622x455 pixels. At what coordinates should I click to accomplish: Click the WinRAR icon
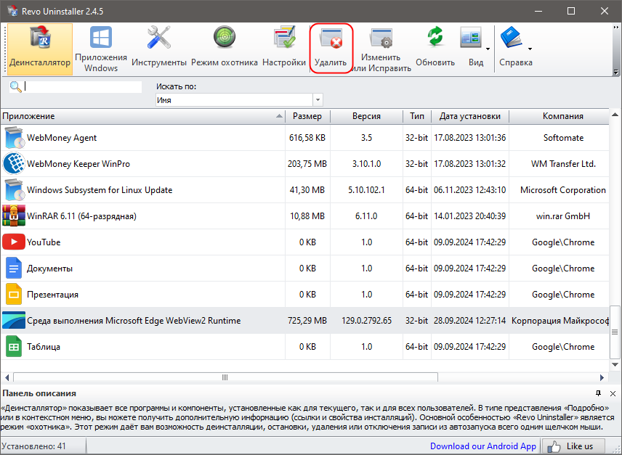click(14, 216)
